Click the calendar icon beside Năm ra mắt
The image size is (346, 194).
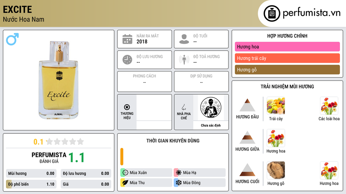coord(127,39)
